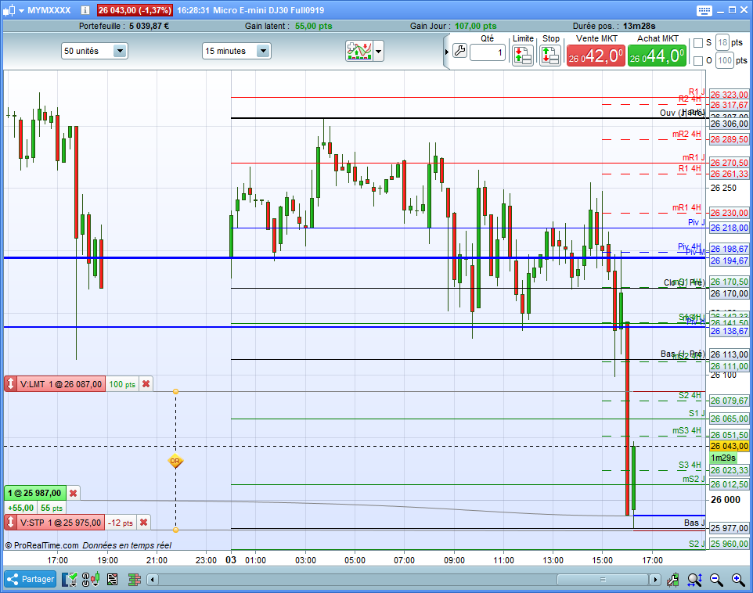The image size is (753, 593).
Task: Open the virtual keyboard icon
Action: [x=704, y=10]
